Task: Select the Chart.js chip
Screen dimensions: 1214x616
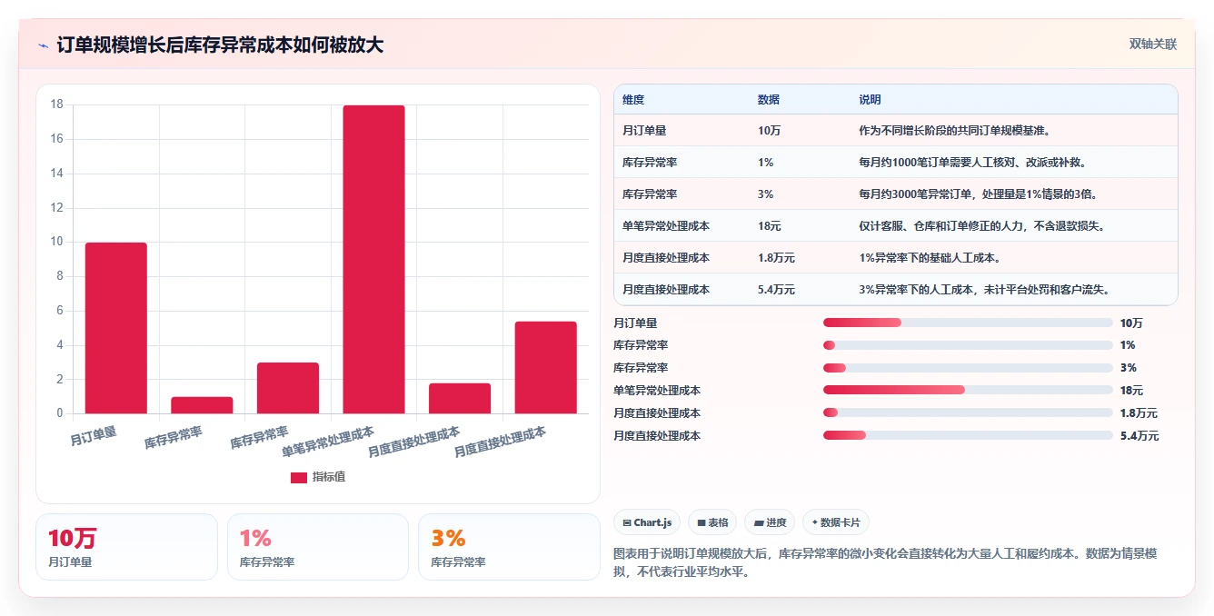Action: pos(647,522)
